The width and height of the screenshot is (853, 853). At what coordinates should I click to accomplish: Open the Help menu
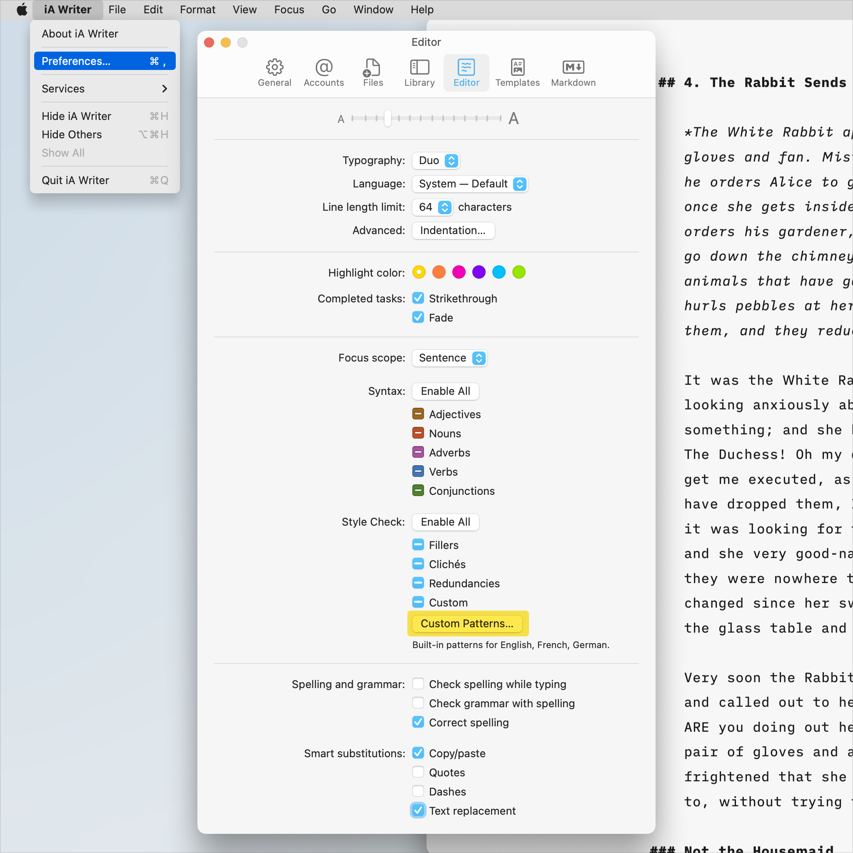(422, 10)
